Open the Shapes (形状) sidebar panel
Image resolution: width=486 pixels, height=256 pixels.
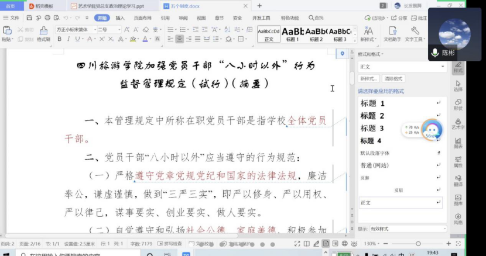pos(458,105)
